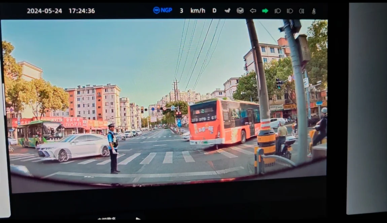Click the green right turn signal arrow
This screenshot has height=223, width=387.
click(x=265, y=11)
